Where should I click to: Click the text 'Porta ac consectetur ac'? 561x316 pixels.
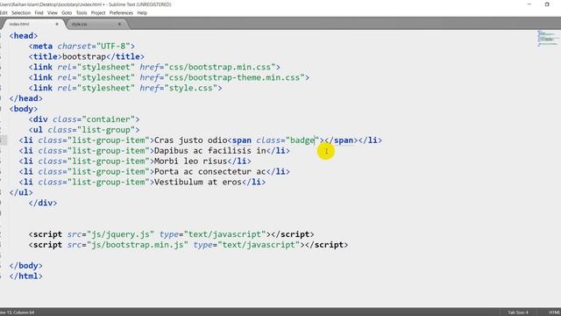(210, 172)
